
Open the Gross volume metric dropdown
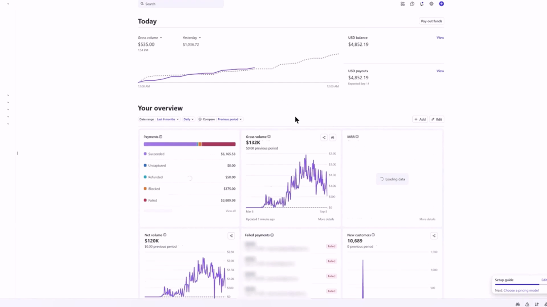coord(150,37)
